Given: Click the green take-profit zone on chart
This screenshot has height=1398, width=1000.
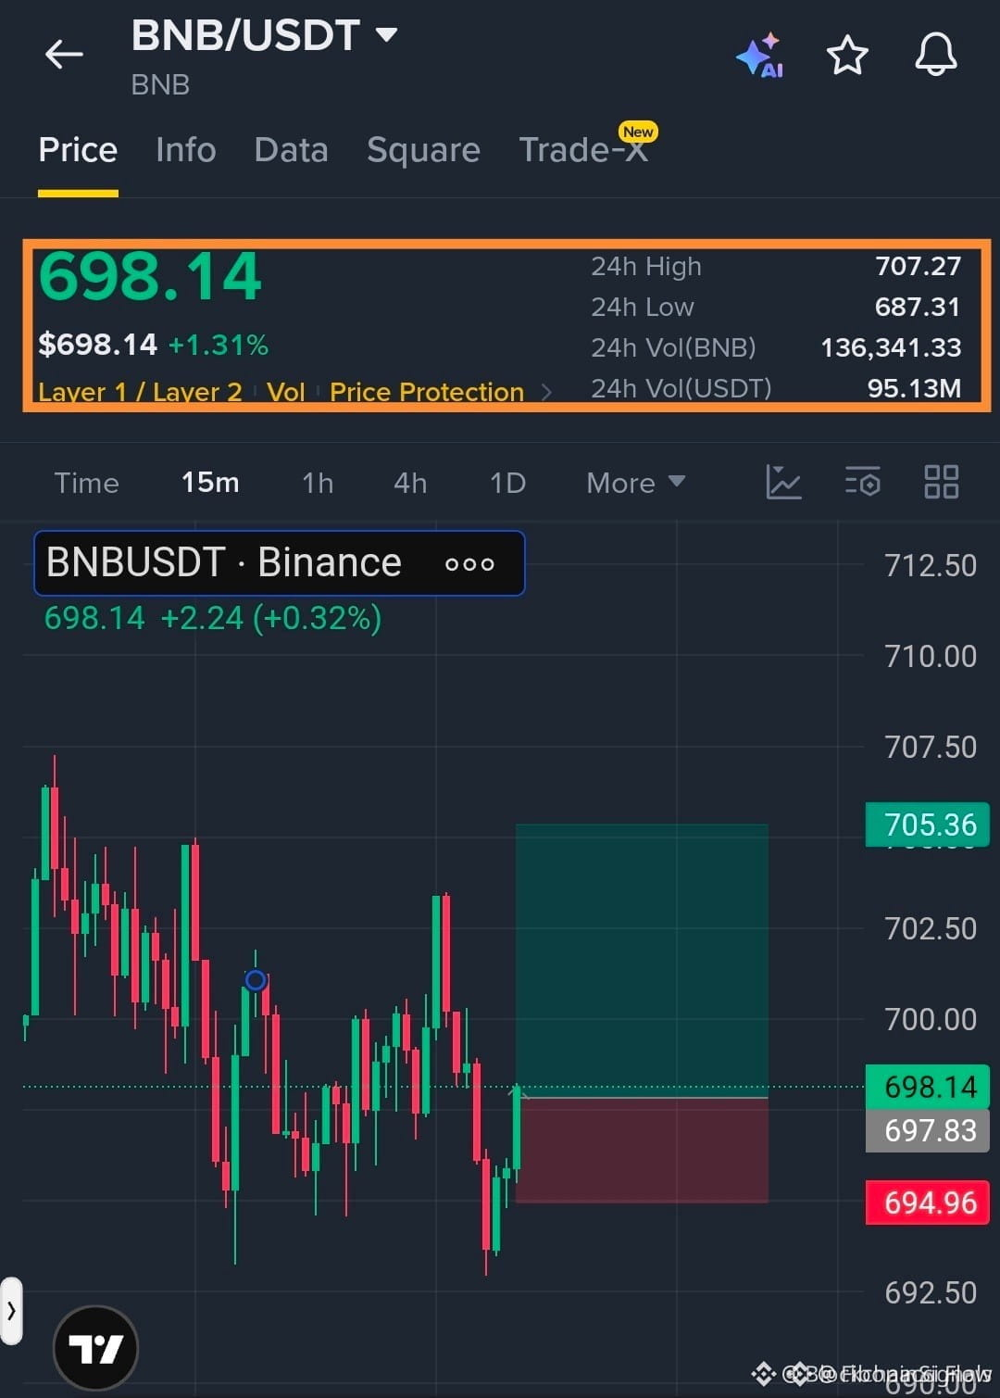Looking at the screenshot, I should click(642, 961).
